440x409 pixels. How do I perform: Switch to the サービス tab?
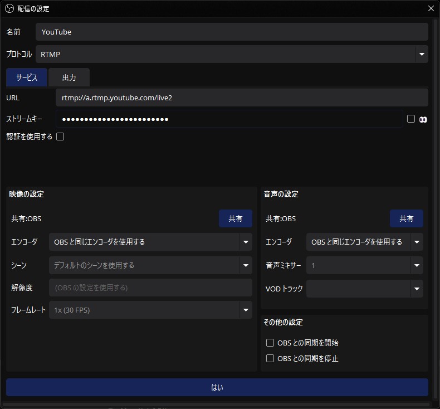27,77
